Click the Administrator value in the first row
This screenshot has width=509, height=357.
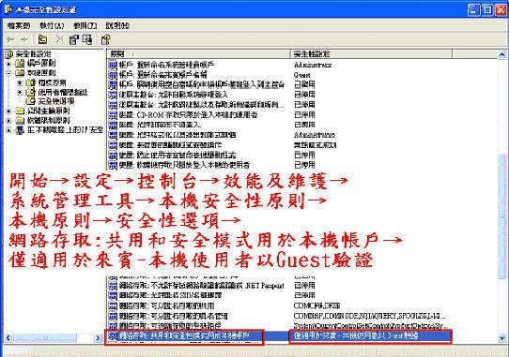point(313,65)
